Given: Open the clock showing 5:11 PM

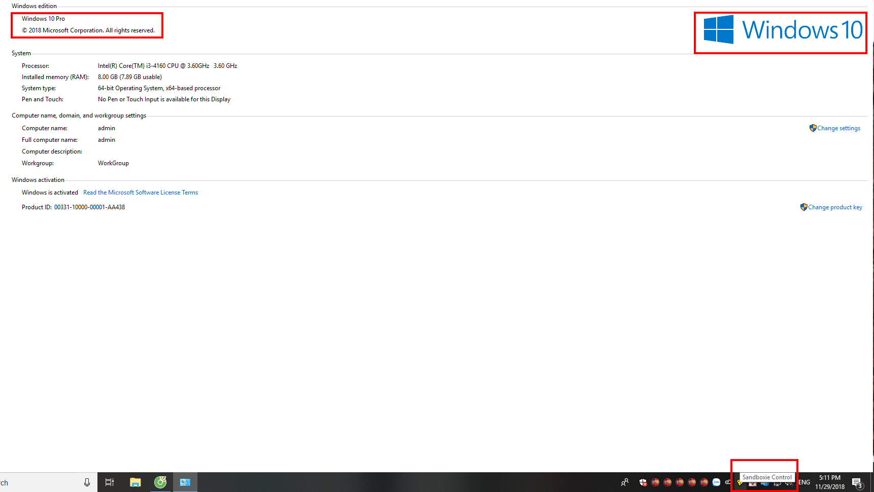Looking at the screenshot, I should 830,482.
